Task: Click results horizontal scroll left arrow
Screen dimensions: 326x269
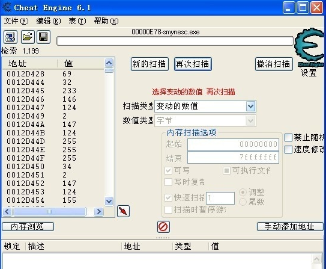Action: (7, 212)
